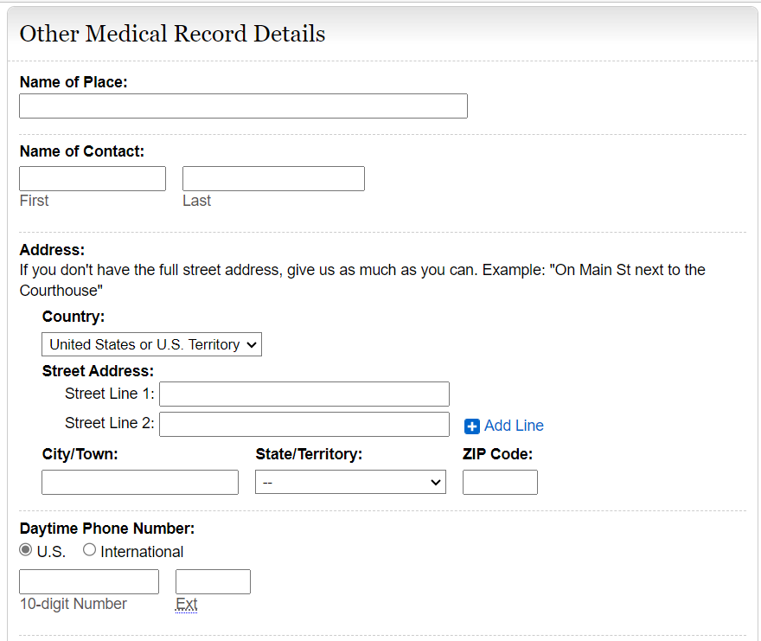Click into the City/Town text box
The image size is (761, 641).
tap(140, 483)
